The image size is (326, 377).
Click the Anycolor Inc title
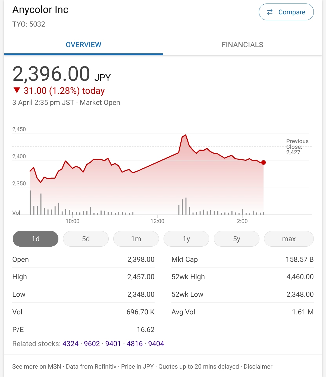click(40, 10)
